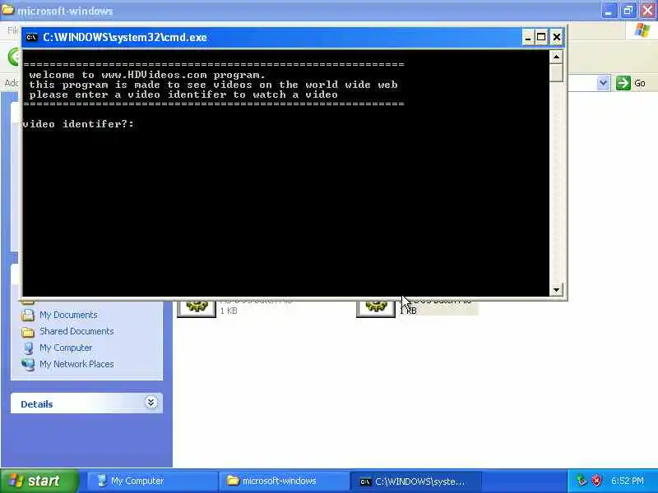Click the microsoft-windows title bar folder icon
The width and height of the screenshot is (658, 493).
(7, 10)
